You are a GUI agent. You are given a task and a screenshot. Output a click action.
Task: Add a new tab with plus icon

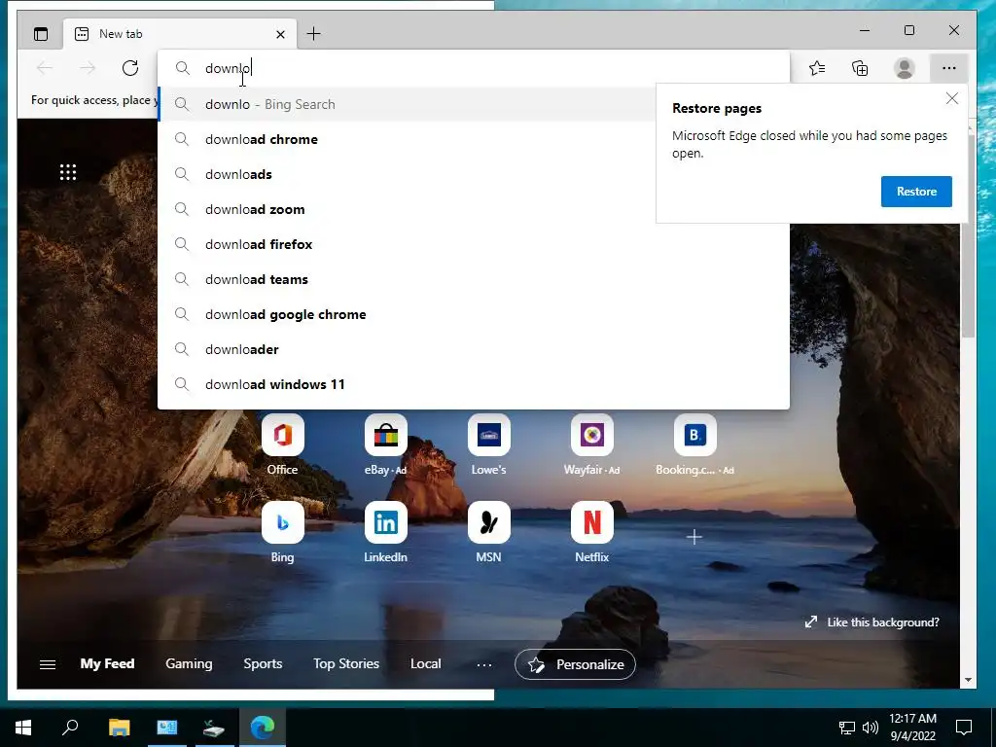pyautogui.click(x=314, y=34)
